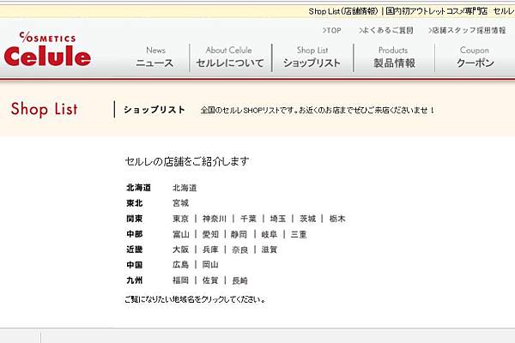Click the Cosmetics Celule logo
Viewport: 515px width, 343px height.
tap(47, 49)
